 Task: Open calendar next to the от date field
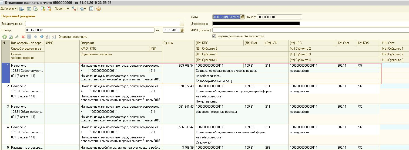coord(182,30)
